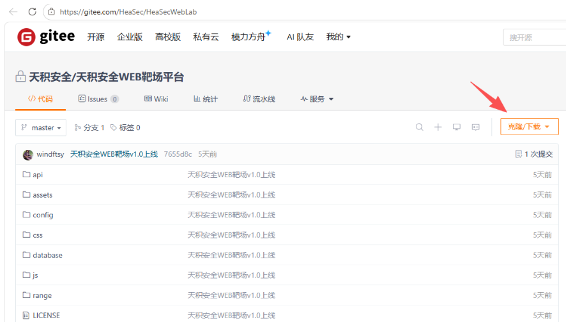Open the 流水线 tab
Image resolution: width=566 pixels, height=322 pixels.
(259, 99)
